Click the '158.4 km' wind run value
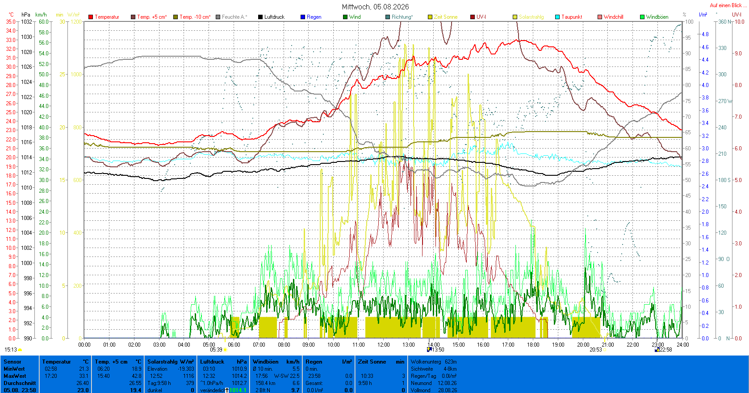Screen dimensions: 749x393 coord(265,383)
